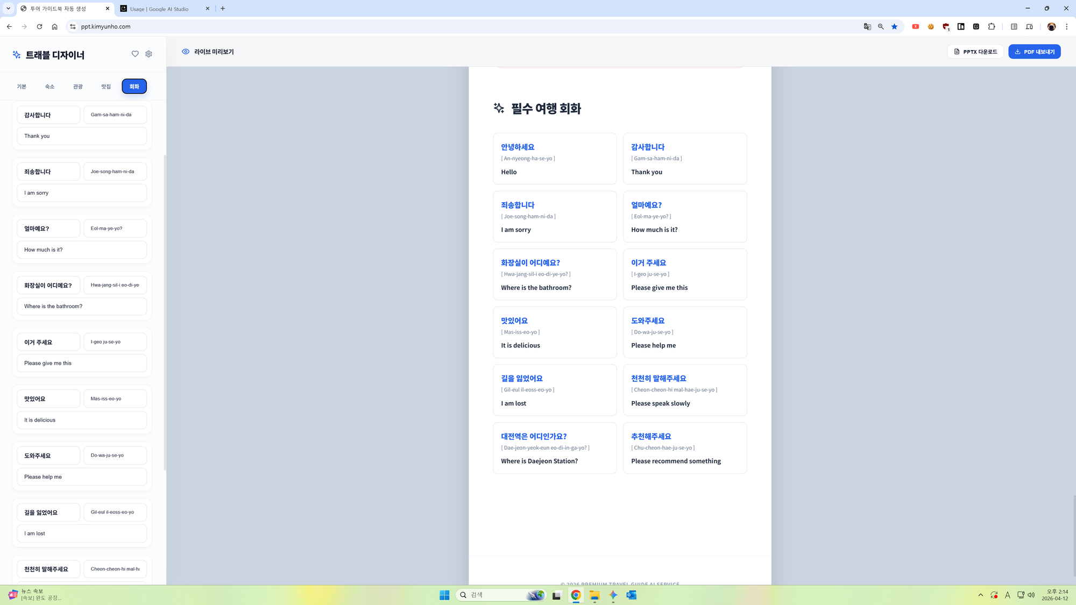Open File Explorer from the taskbar
Viewport: 1076px width, 605px height.
[594, 595]
